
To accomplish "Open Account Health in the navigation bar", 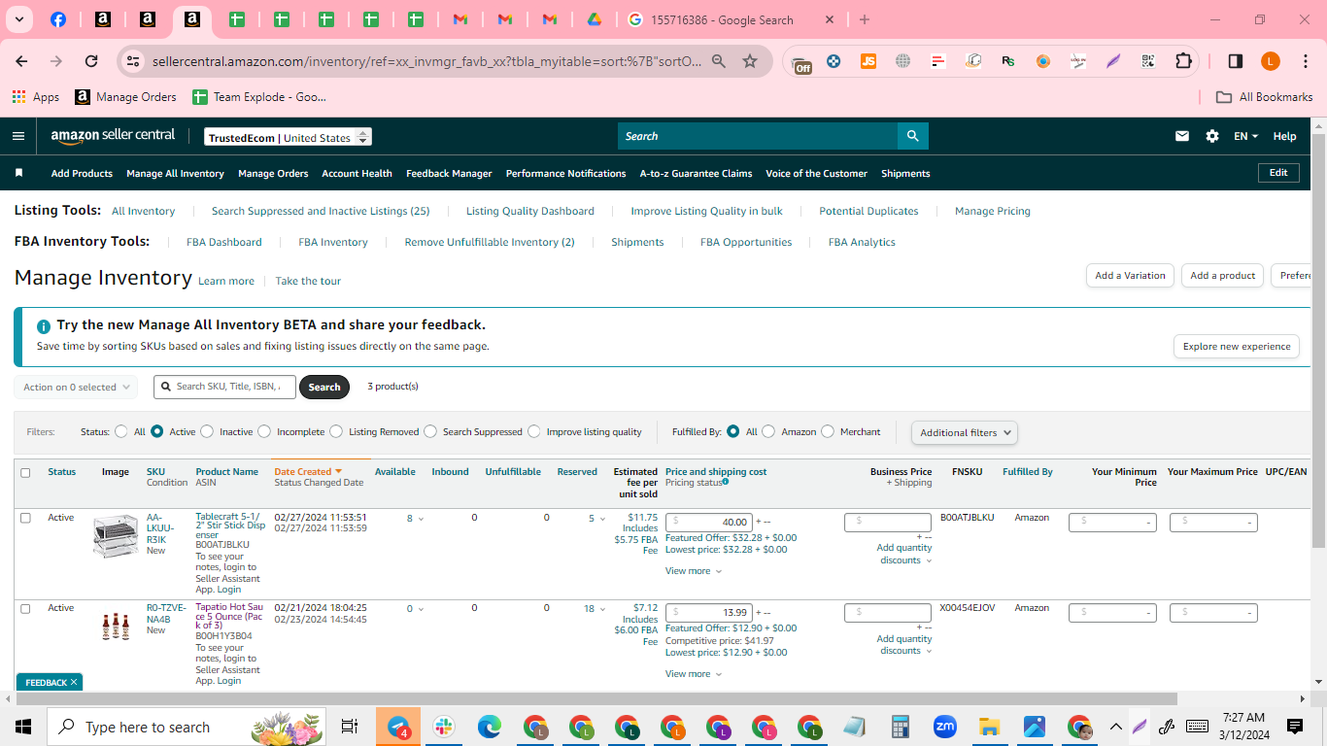I will (357, 174).
